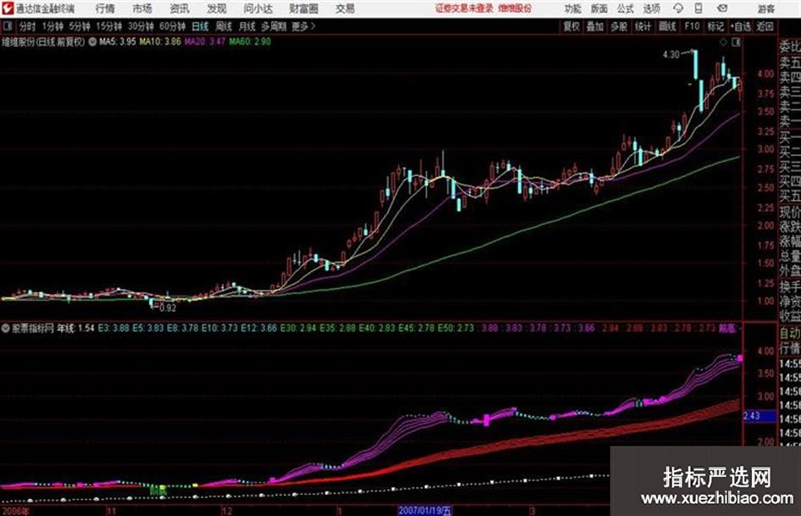The image size is (801, 516).
Task: Switch to the 30分钟 period tab
Action: [141, 26]
